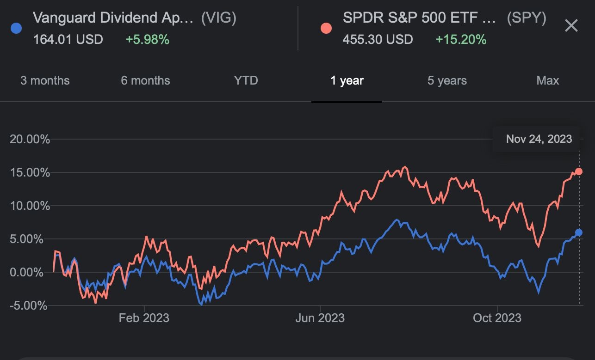Click the red SPY endpoint marker

(x=578, y=171)
